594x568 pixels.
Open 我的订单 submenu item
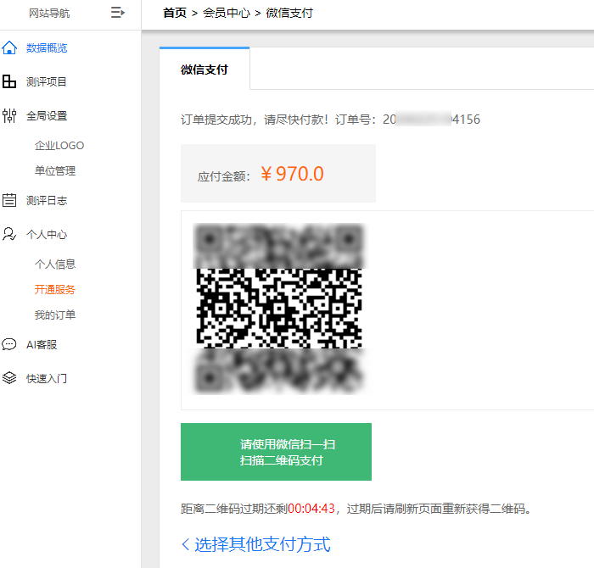55,315
